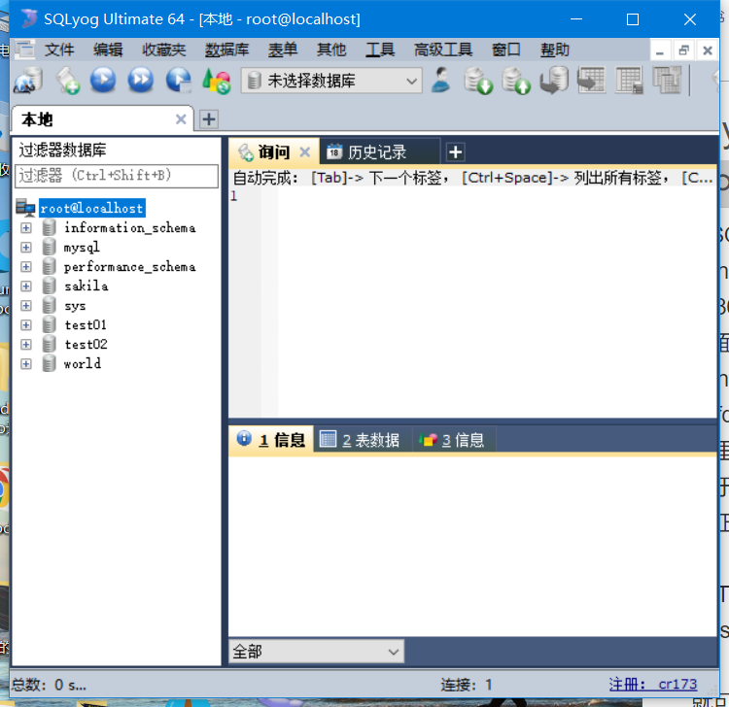Screen dimensions: 729x707
Task: Click the information_schema database icon
Action: coord(50,227)
